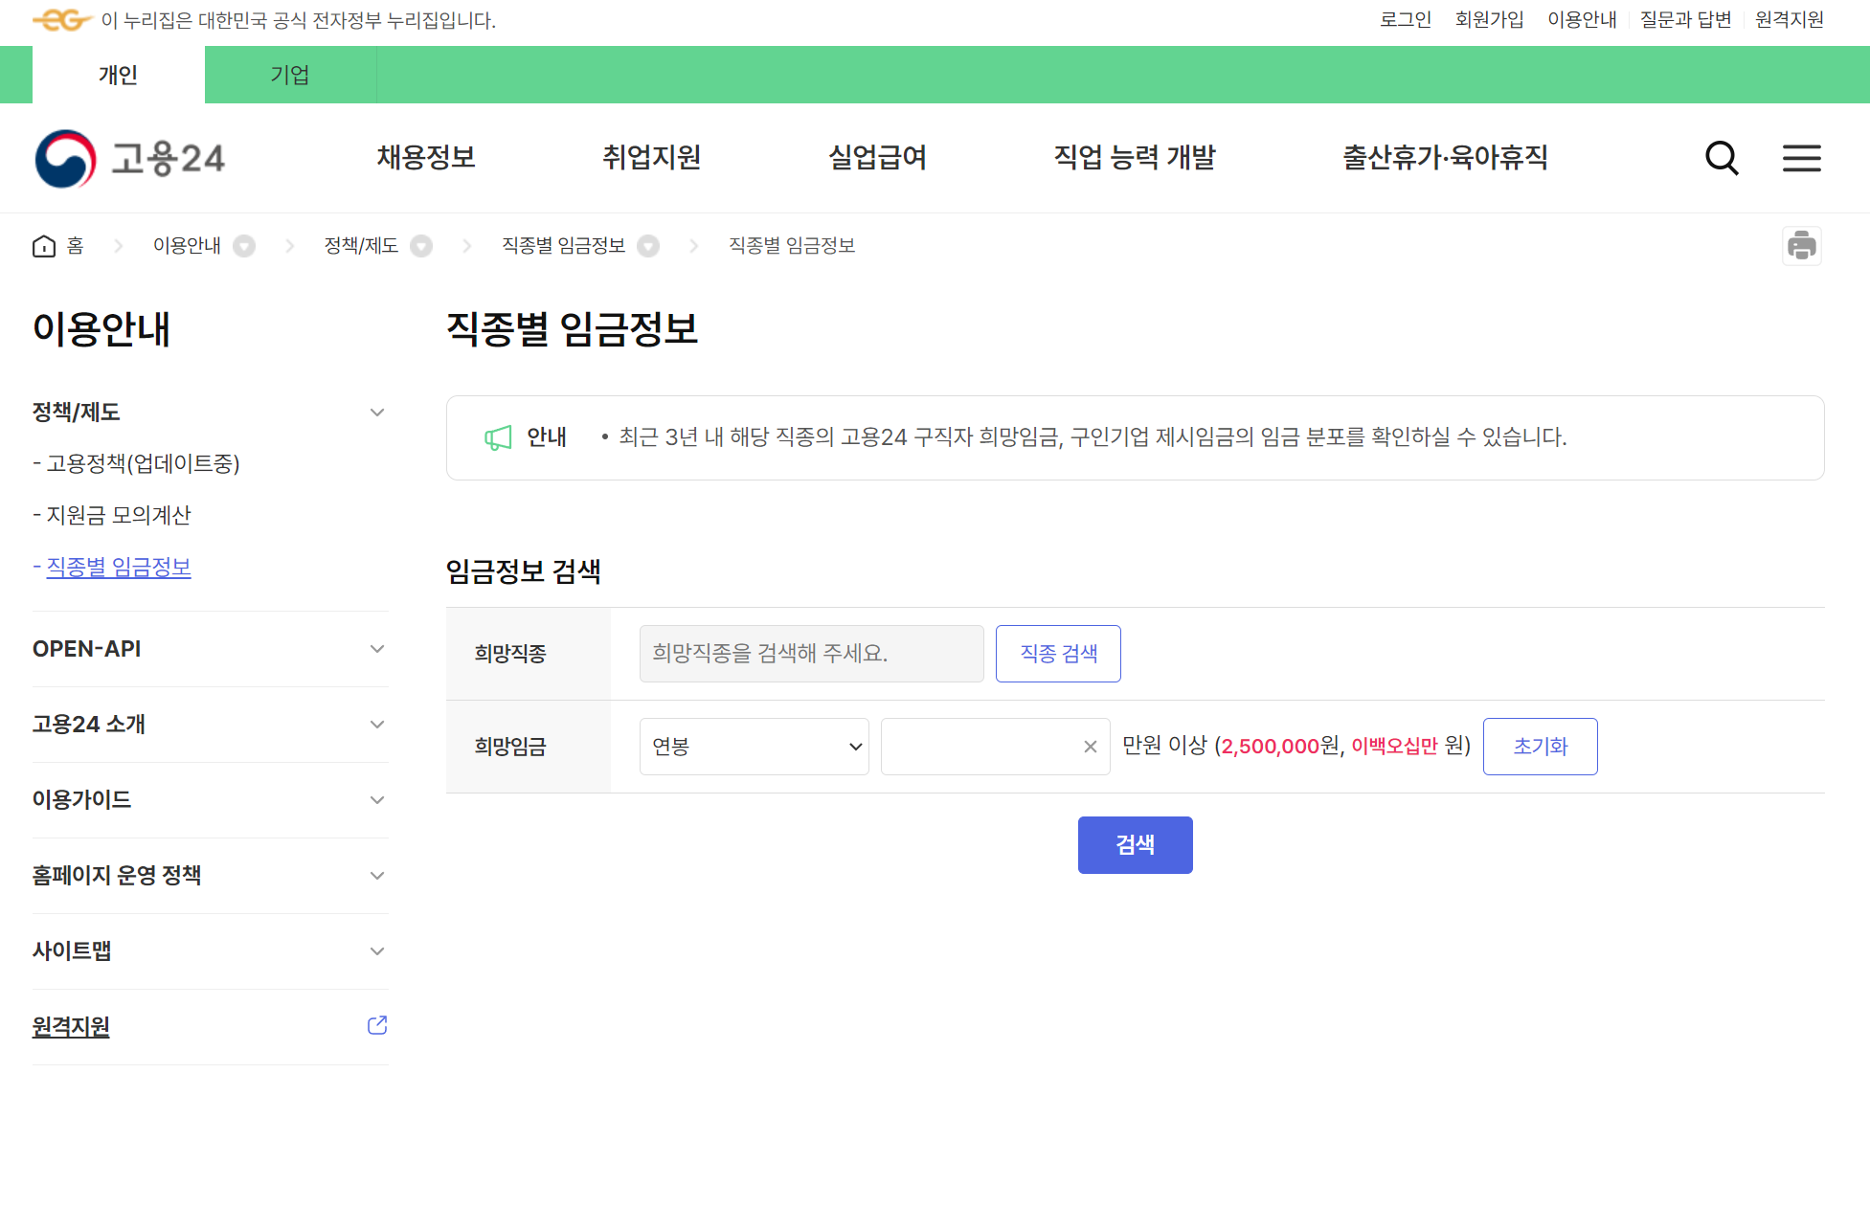This screenshot has height=1207, width=1870.
Task: Click the 희망직종 search input field
Action: pyautogui.click(x=811, y=653)
